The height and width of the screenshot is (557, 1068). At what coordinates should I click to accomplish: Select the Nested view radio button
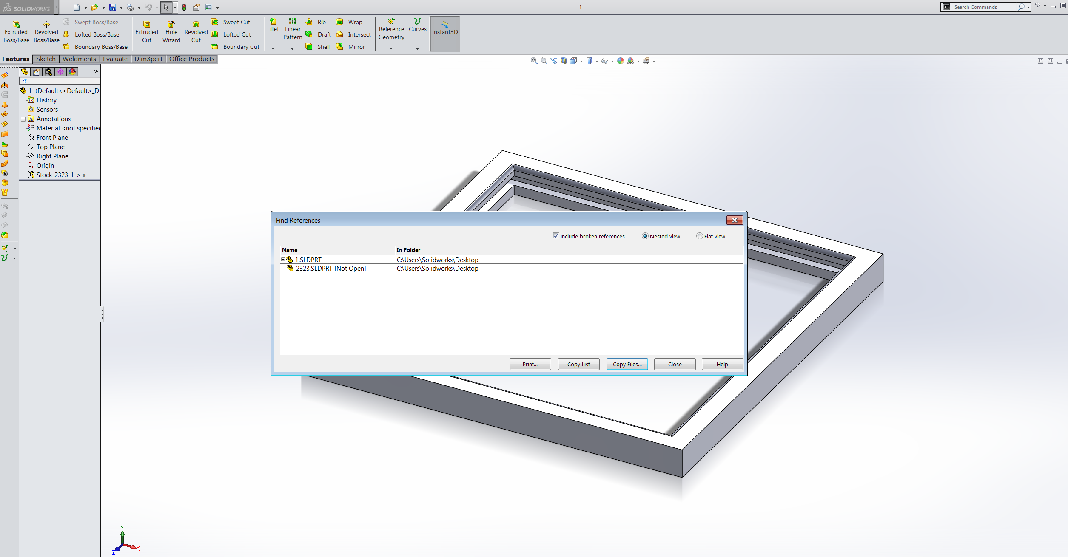pos(645,236)
